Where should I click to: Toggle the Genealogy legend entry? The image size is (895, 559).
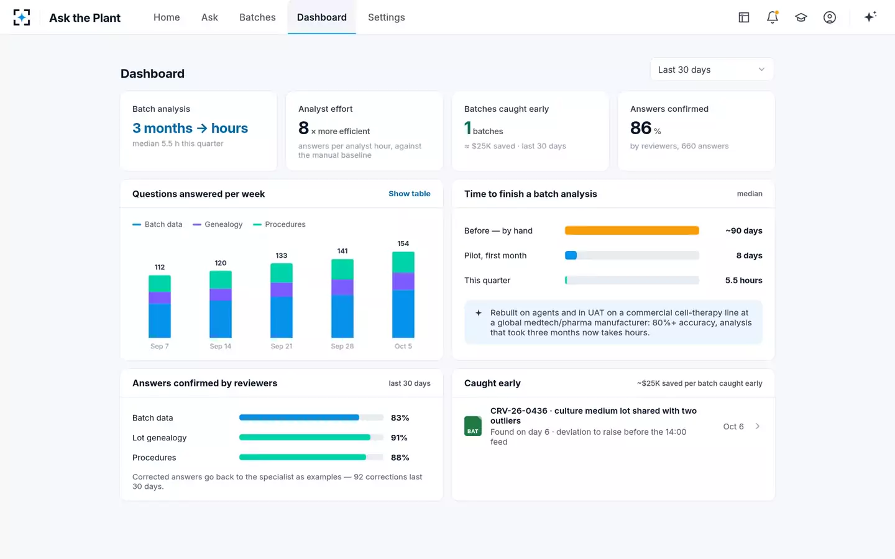coord(218,224)
